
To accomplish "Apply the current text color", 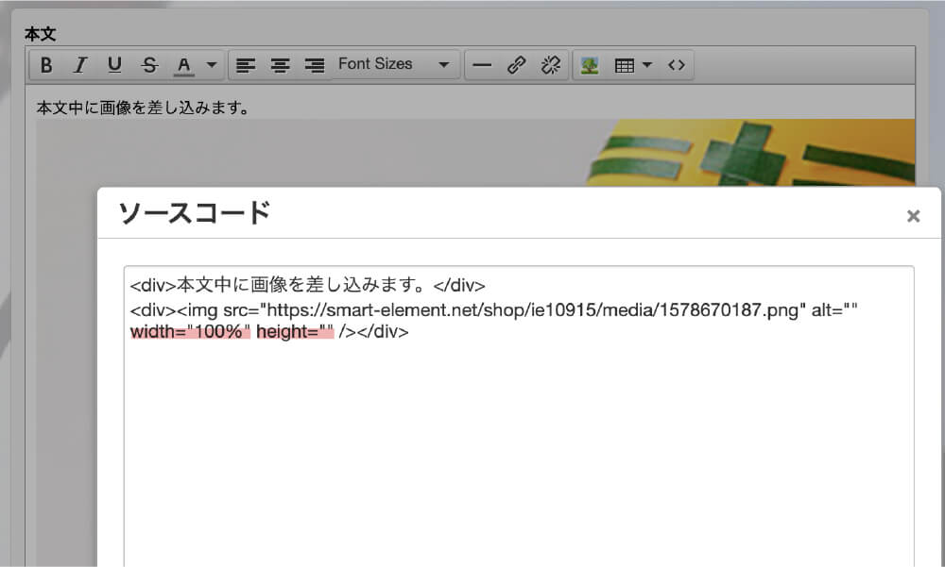I will click(184, 65).
